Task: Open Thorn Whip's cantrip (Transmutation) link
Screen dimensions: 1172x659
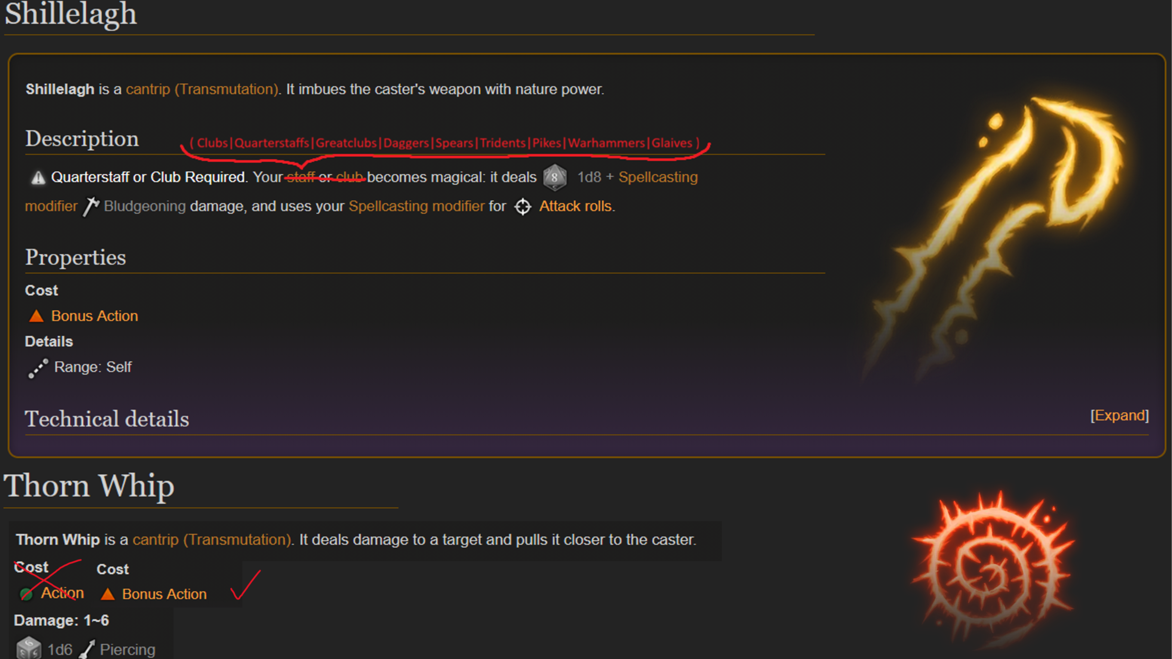Action: (212, 540)
